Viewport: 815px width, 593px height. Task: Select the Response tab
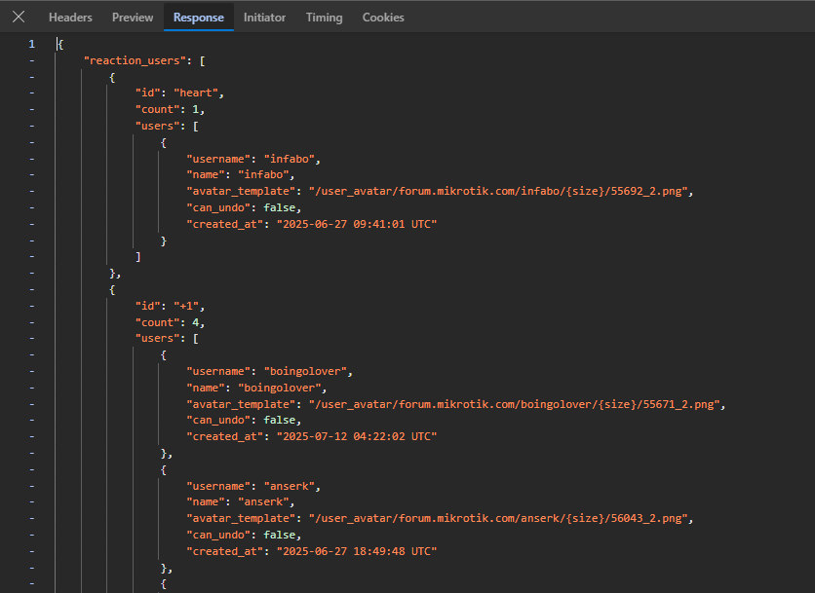tap(199, 18)
